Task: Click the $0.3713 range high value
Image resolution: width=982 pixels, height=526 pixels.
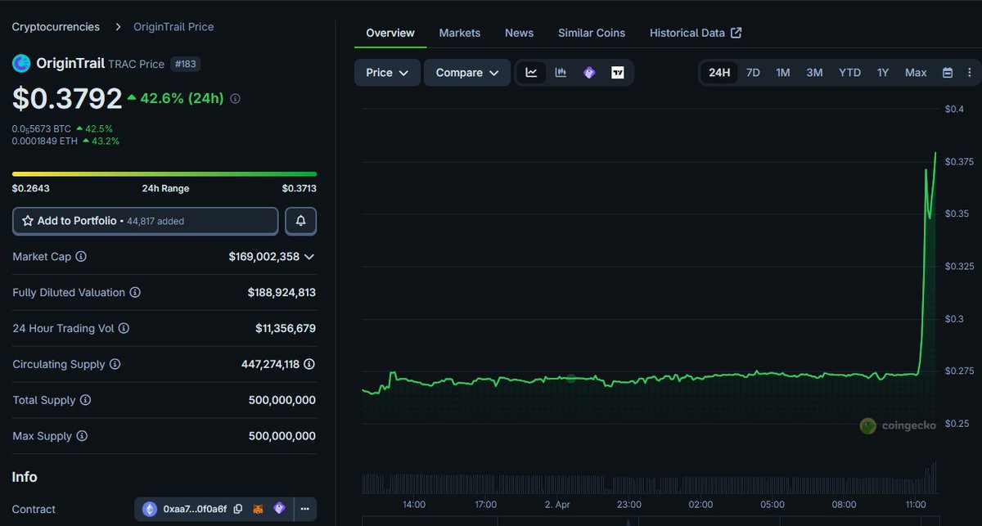Action: pos(299,188)
